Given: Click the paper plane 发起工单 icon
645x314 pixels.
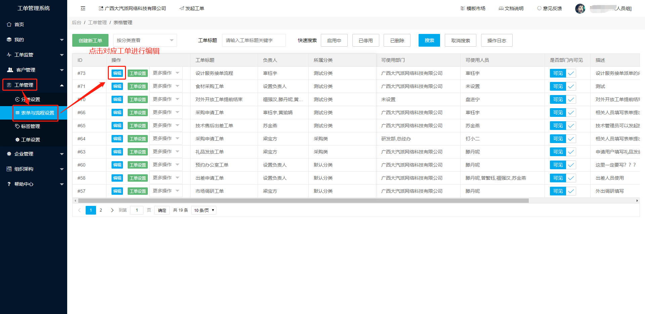Looking at the screenshot, I should [182, 8].
